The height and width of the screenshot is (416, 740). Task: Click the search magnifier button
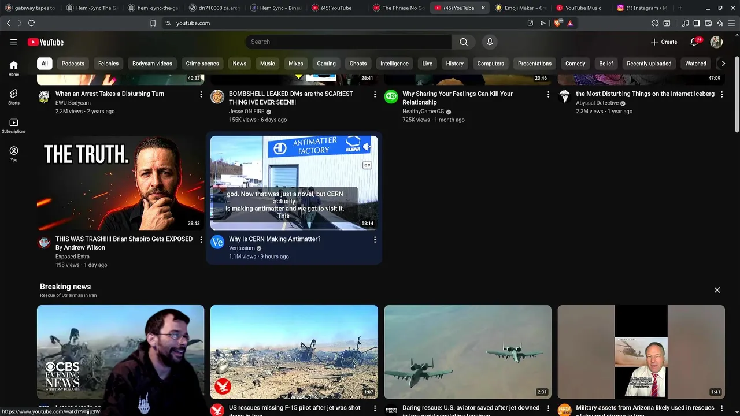pos(464,42)
